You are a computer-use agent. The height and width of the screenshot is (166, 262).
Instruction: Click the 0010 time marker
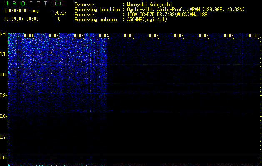point(254,36)
